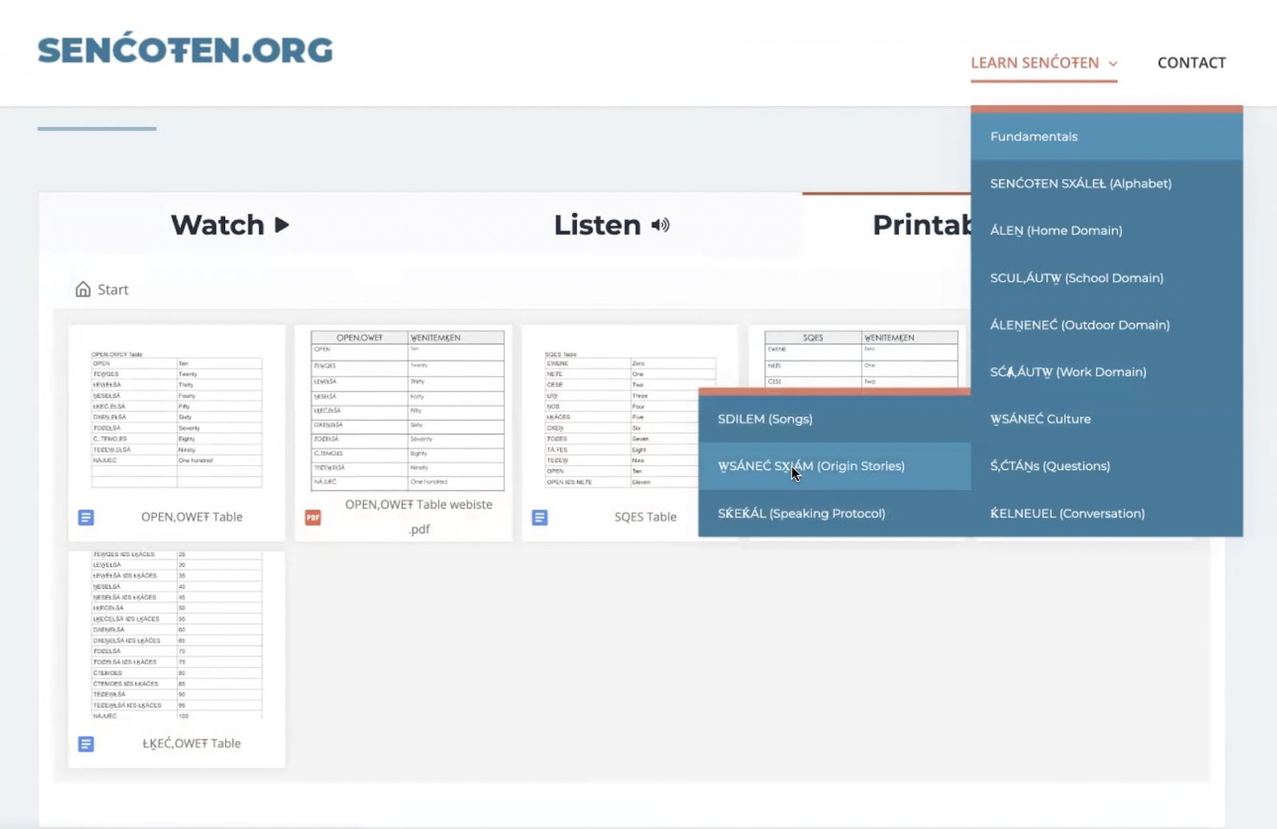Open the CONTACT page
This screenshot has width=1277, height=829.
1191,63
